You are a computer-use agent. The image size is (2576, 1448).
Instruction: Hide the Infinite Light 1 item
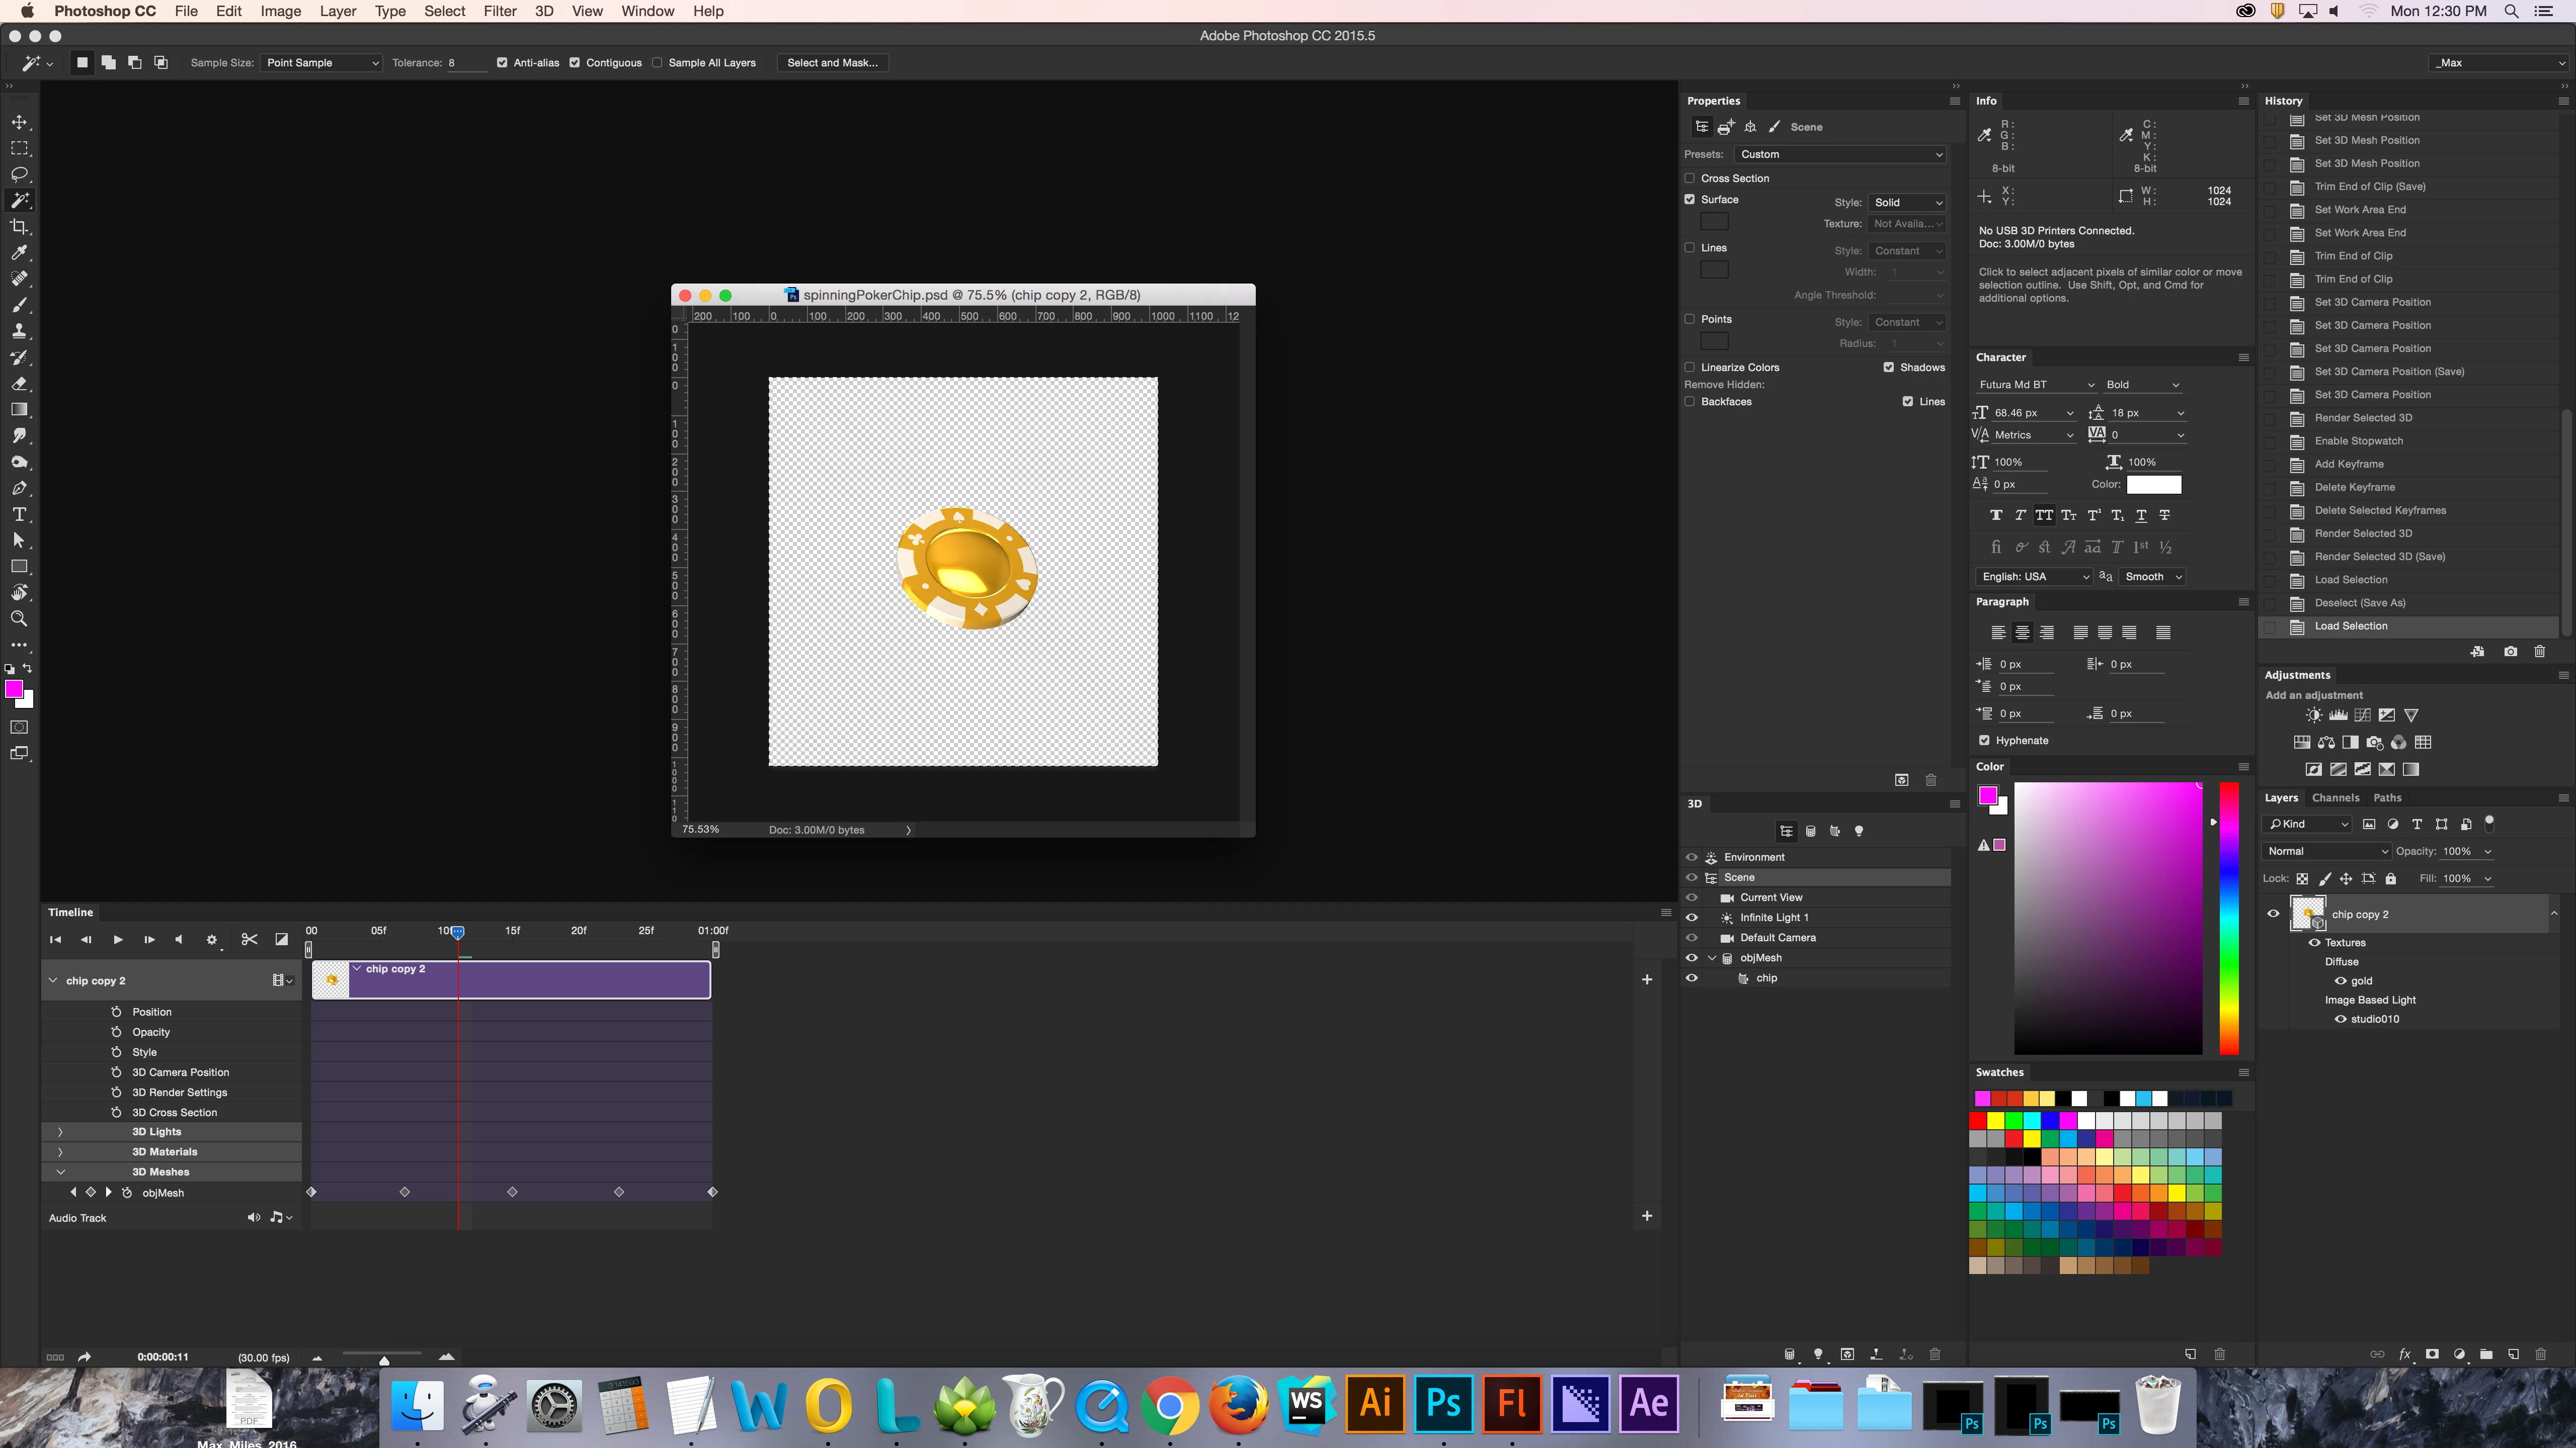pos(1692,918)
